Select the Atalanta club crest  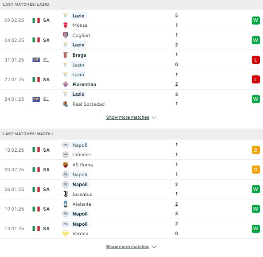pos(66,204)
